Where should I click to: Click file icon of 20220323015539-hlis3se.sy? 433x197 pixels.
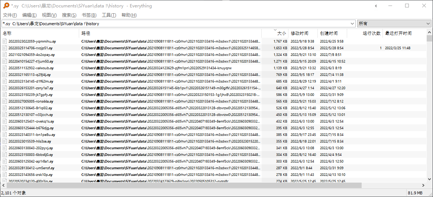click(x=5, y=141)
